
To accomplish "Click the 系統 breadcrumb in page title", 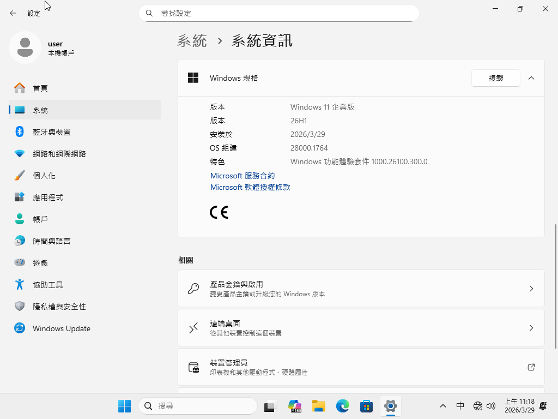I will click(x=192, y=40).
